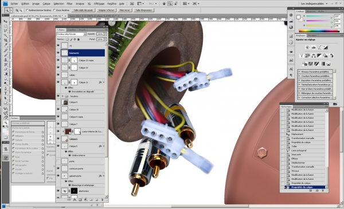The image size is (344, 209).
Task: Open the workspace dropdown Les indispensables
Action: 314,4
